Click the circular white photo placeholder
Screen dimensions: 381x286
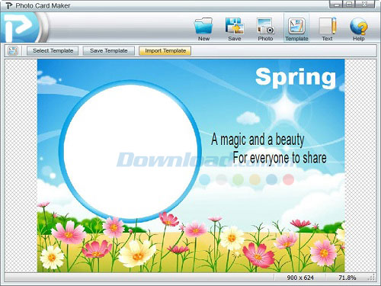(x=130, y=151)
